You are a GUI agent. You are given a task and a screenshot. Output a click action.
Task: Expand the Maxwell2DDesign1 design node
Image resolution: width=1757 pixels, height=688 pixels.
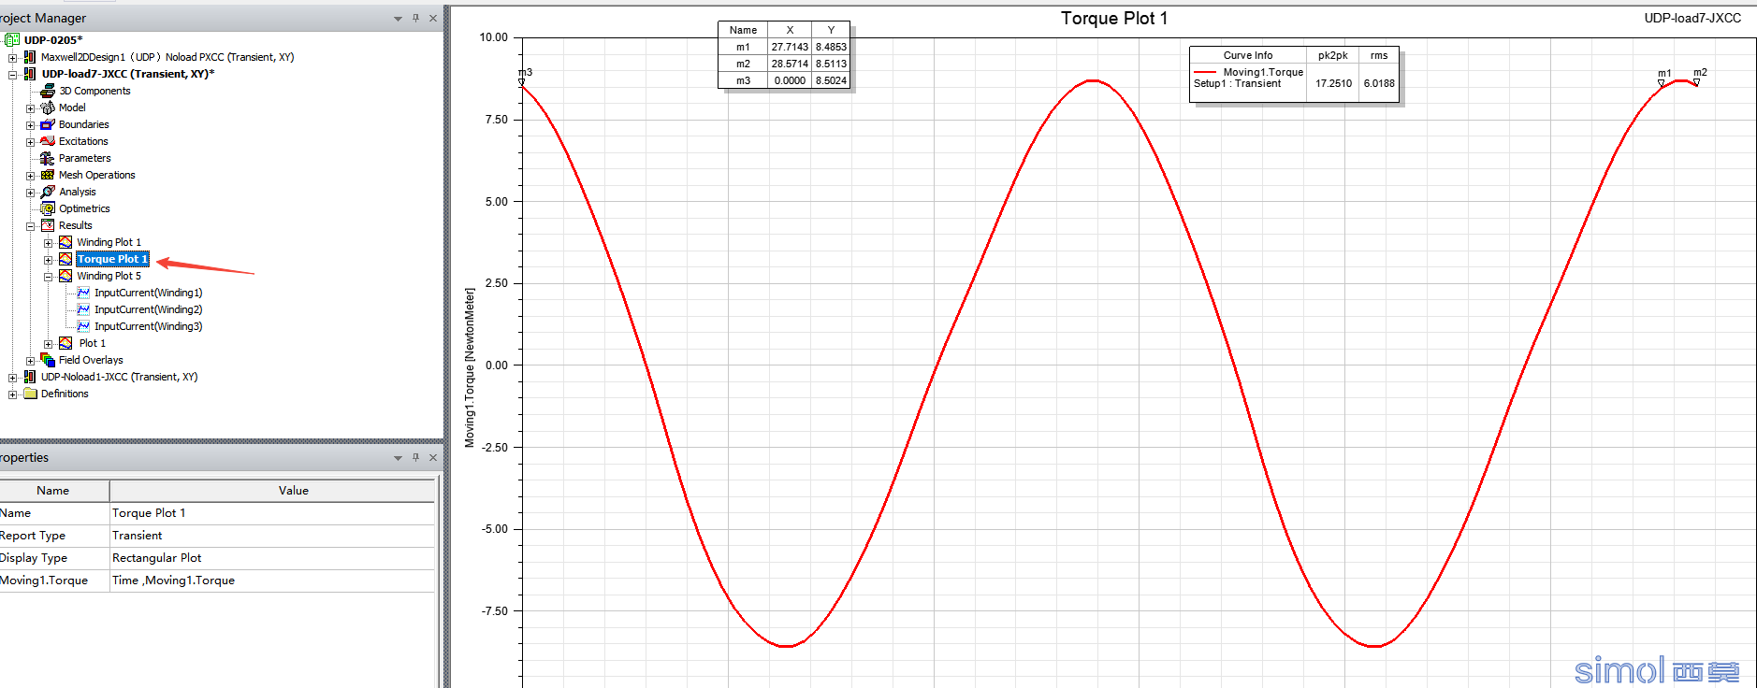[x=12, y=58]
